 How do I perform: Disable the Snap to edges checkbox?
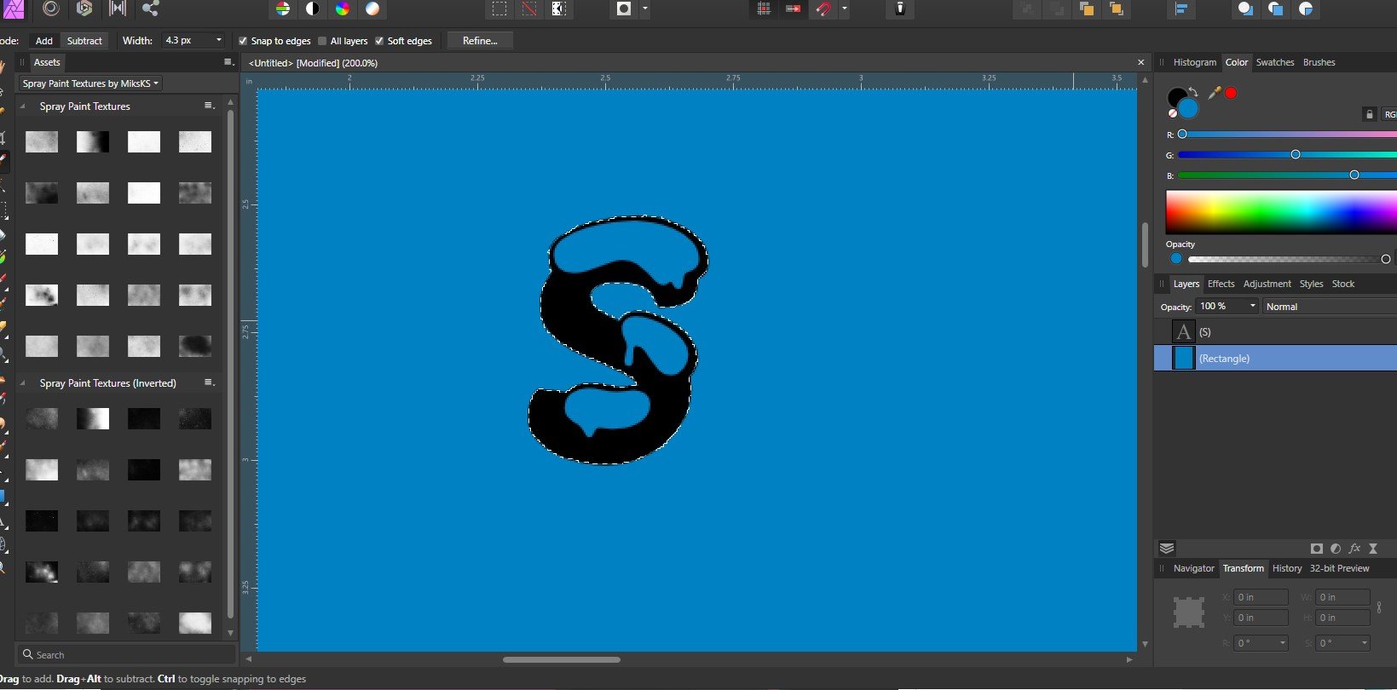[x=243, y=41]
